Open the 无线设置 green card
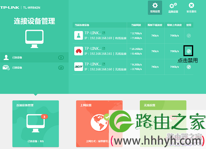 (x=163, y=124)
